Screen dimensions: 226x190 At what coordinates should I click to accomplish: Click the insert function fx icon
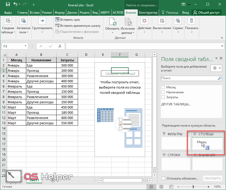(60, 46)
